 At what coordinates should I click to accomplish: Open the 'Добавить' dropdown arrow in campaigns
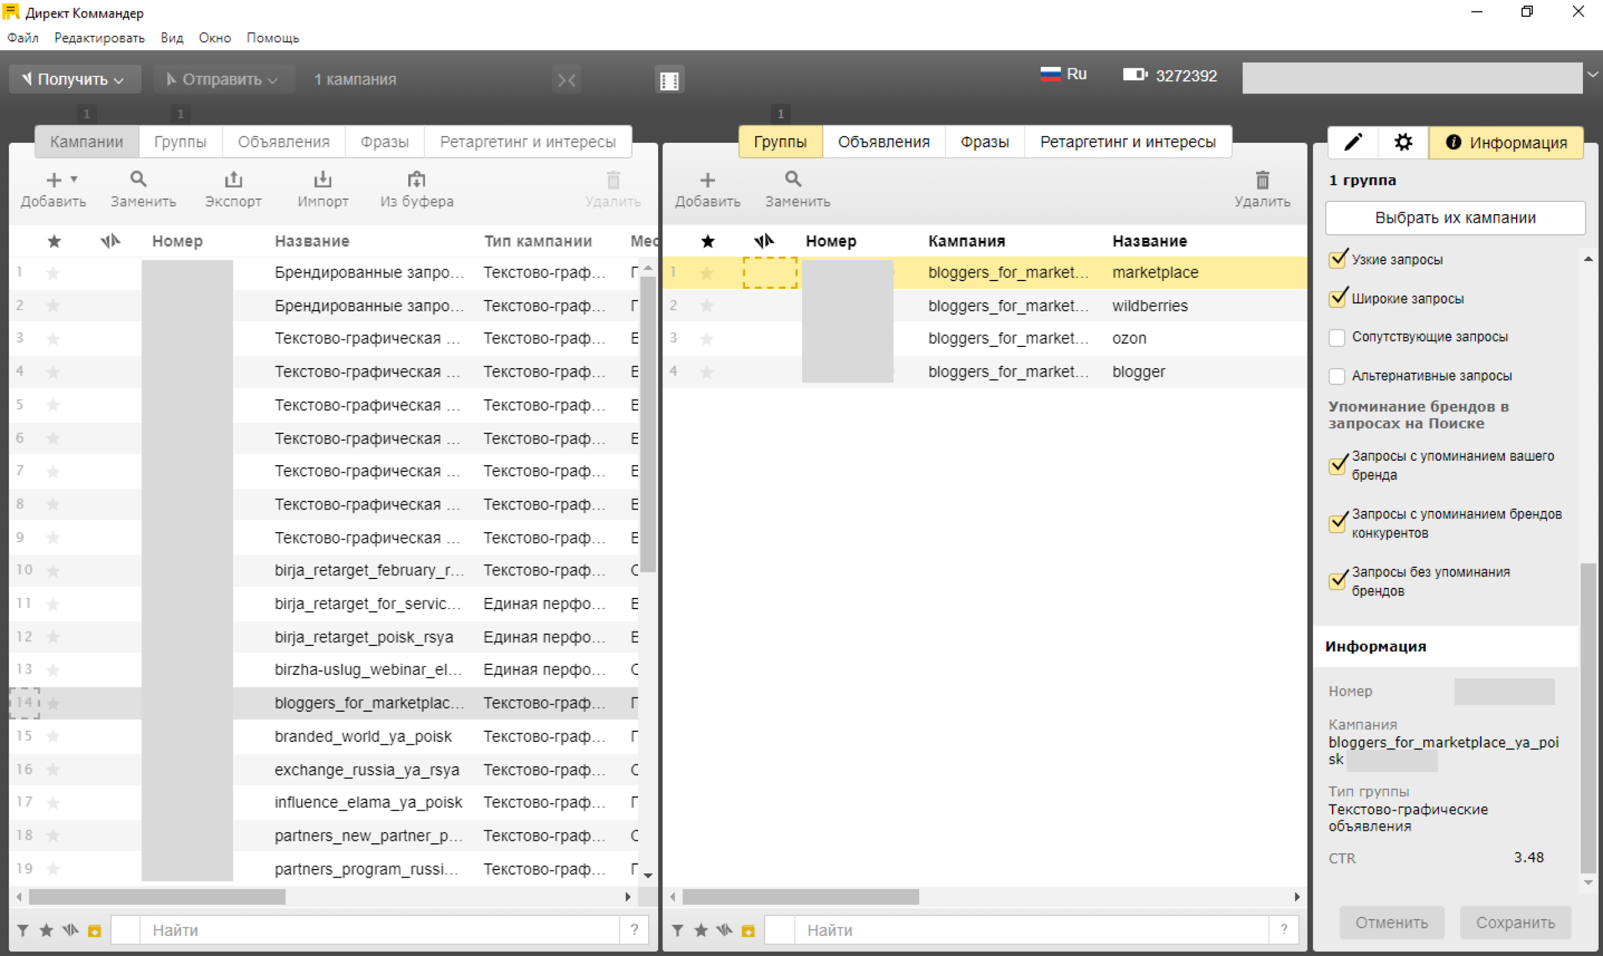(x=74, y=178)
